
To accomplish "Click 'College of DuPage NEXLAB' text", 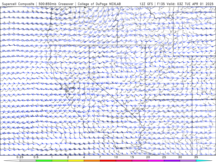I will (x=99, y=4).
